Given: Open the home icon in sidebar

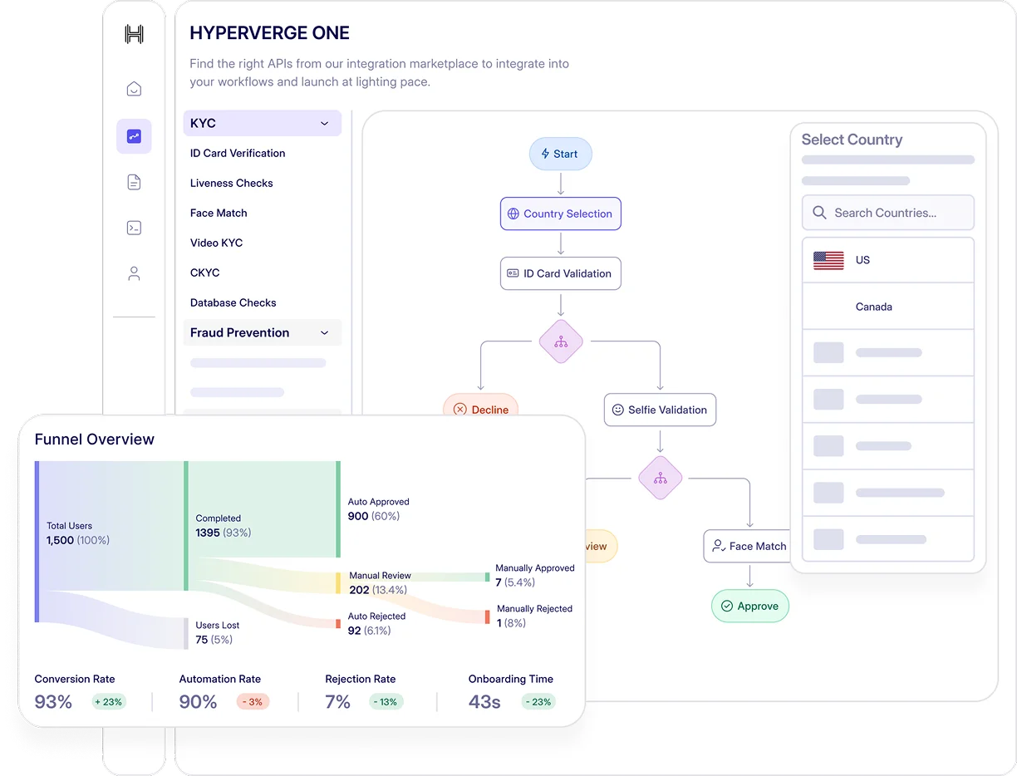Looking at the screenshot, I should [134, 89].
